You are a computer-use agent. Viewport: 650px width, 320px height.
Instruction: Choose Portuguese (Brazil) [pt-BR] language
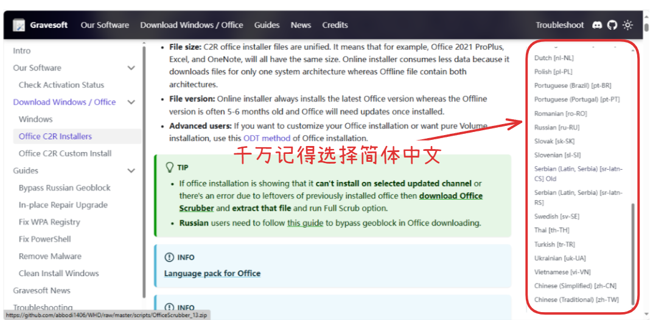(573, 86)
